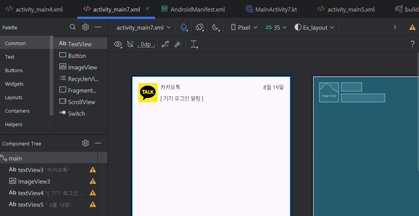The width and height of the screenshot is (419, 216).
Task: Open help question mark icon
Action: 412,44
